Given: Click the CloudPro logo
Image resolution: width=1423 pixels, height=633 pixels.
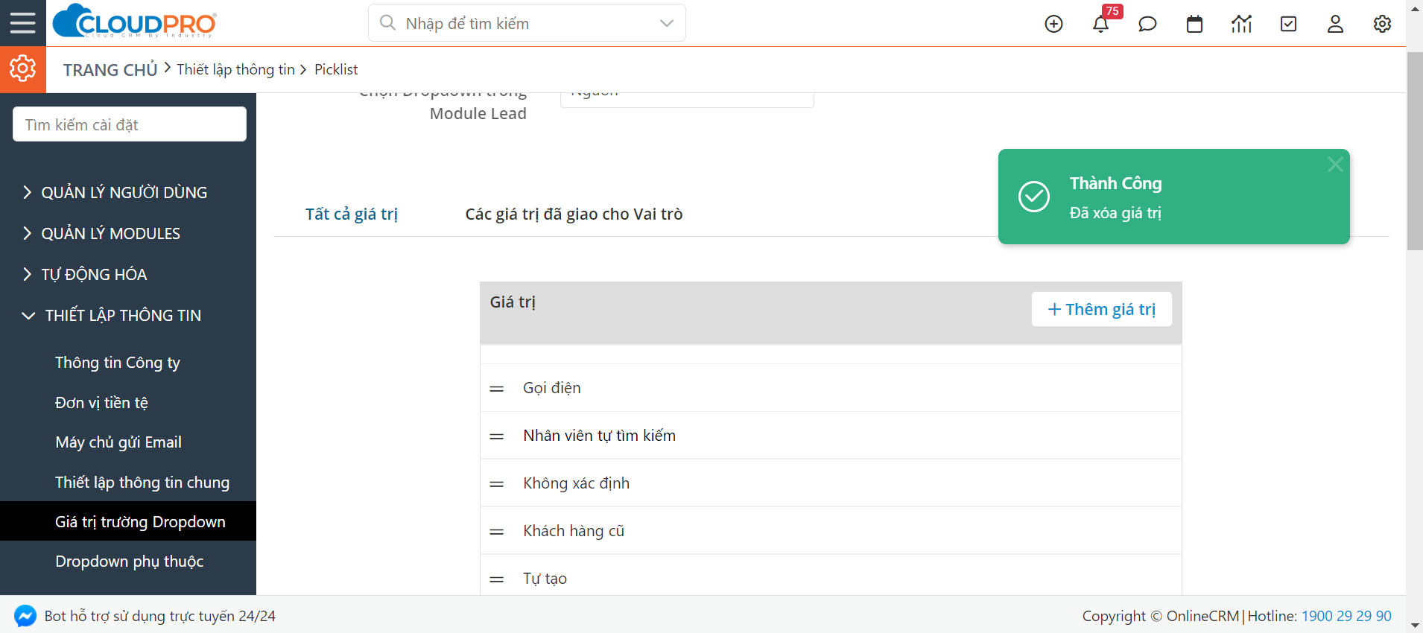Looking at the screenshot, I should coord(135,21).
